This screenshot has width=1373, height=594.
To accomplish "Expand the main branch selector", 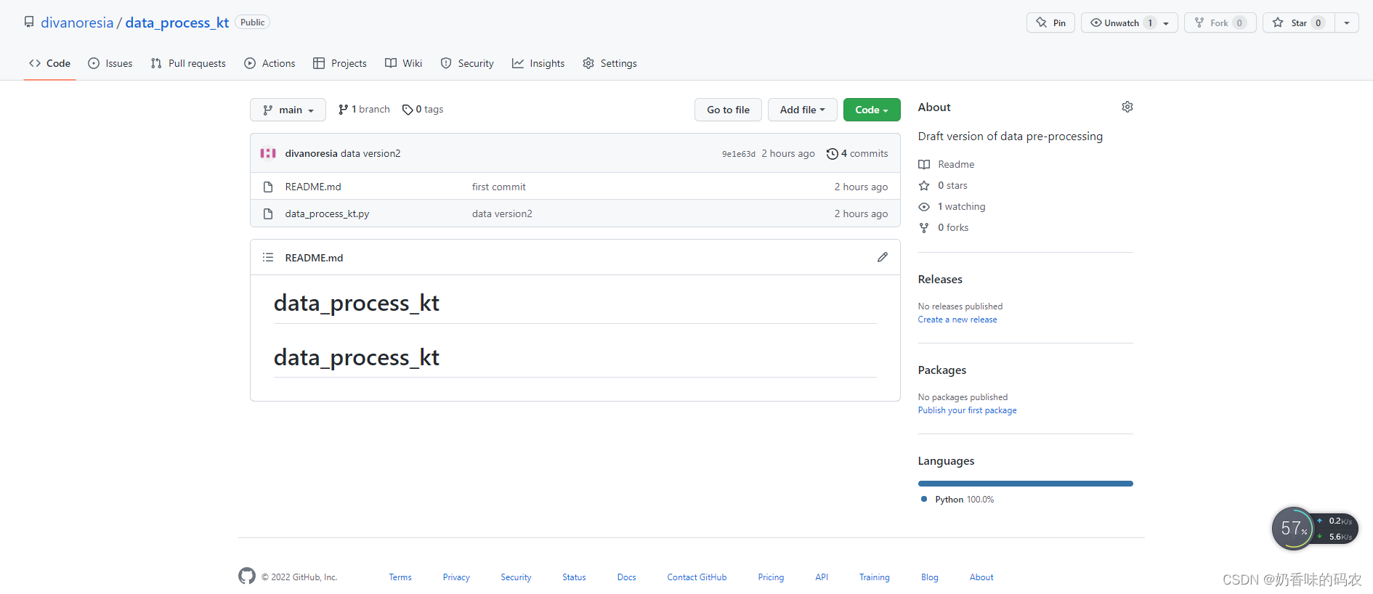I will click(x=288, y=110).
